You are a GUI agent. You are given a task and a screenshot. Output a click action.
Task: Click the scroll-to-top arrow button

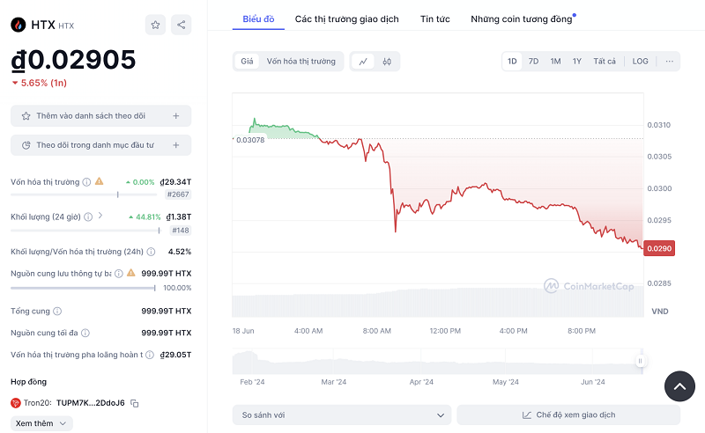coord(679,386)
